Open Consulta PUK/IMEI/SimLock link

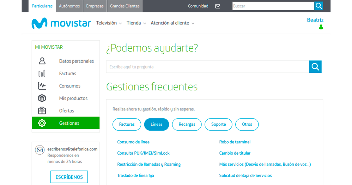[143, 153]
